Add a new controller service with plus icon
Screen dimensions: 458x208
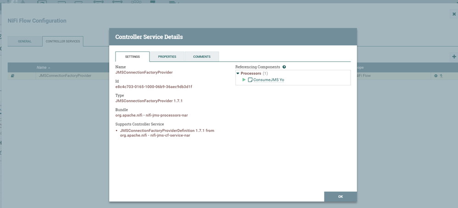pyautogui.click(x=454, y=56)
